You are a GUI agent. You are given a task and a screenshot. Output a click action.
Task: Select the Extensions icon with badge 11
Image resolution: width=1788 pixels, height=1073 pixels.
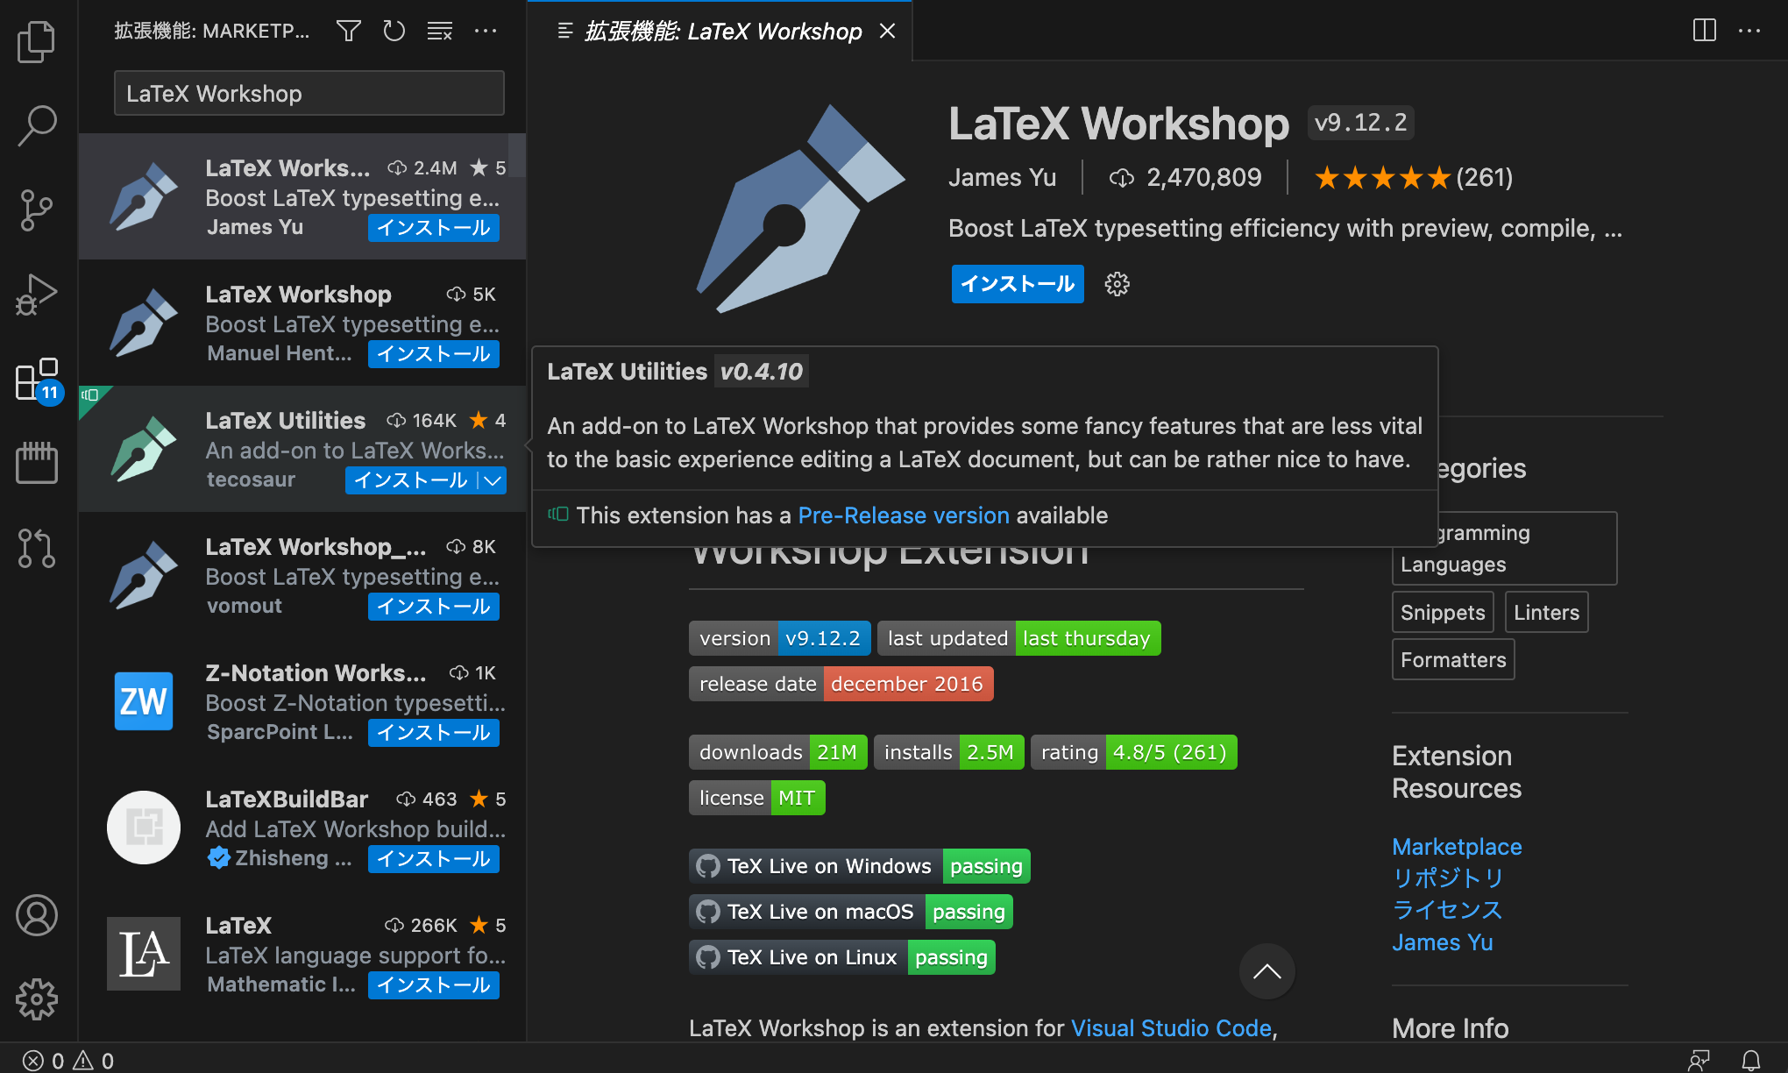pyautogui.click(x=36, y=378)
